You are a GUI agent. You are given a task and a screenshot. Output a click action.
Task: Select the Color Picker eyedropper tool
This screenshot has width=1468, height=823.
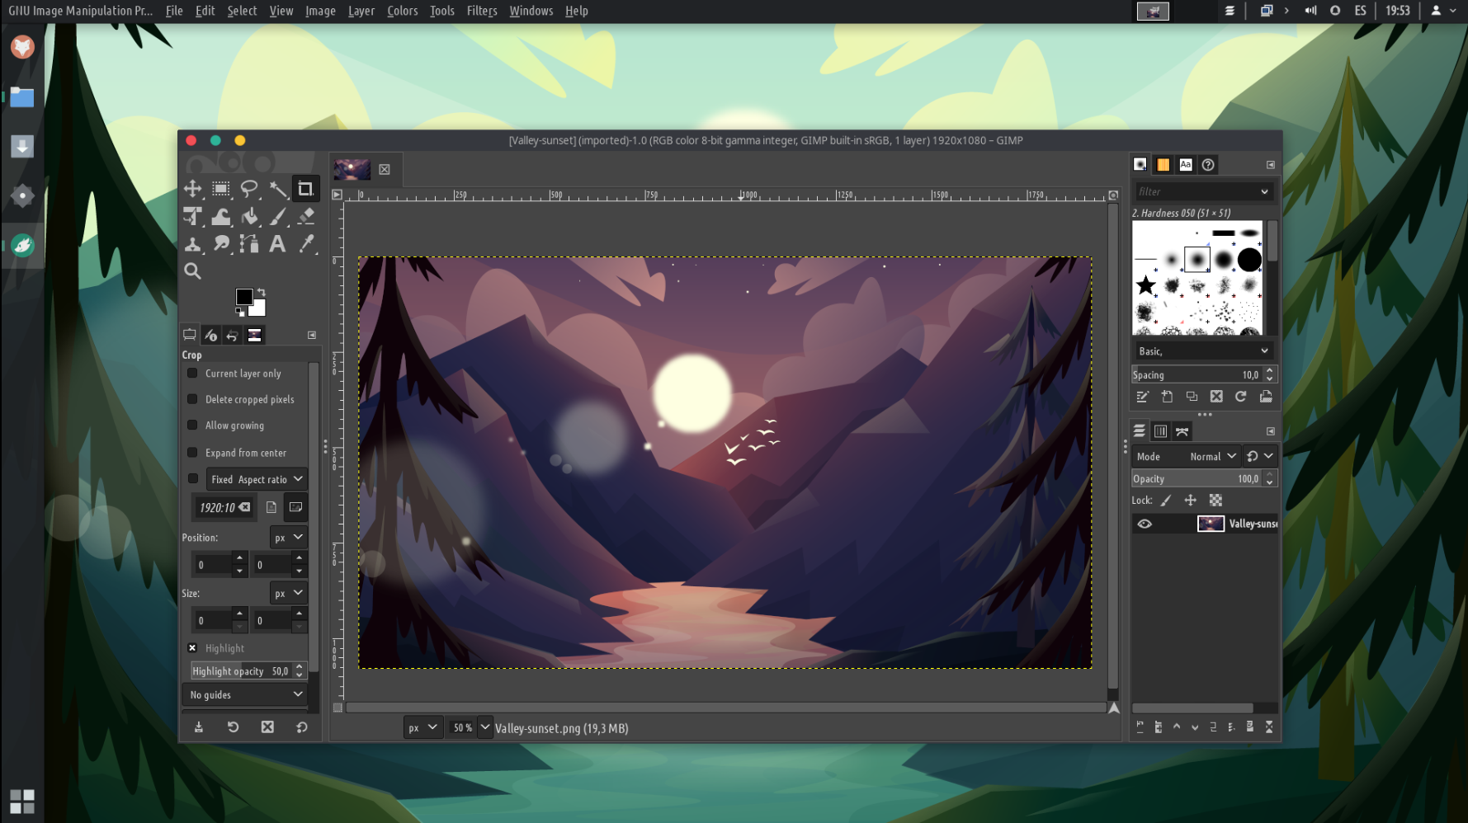point(306,243)
